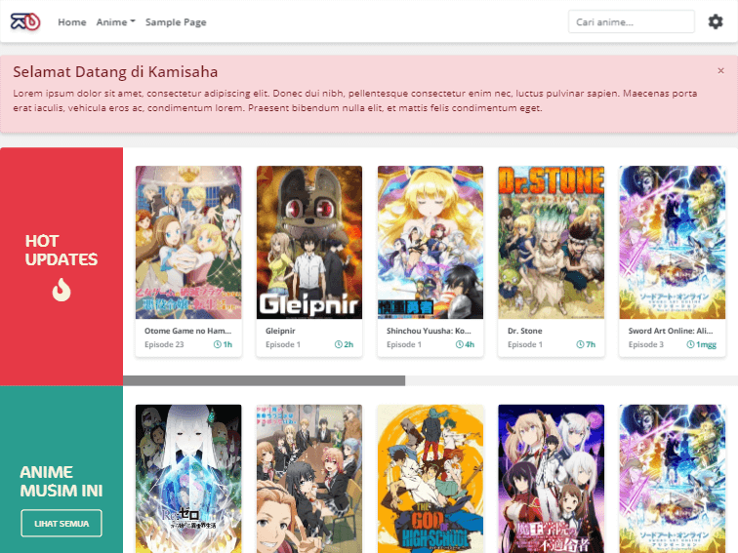Screen dimensions: 738x553
Task: Click the Hot Updates horizontal scrollbar thumb
Action: coord(264,381)
